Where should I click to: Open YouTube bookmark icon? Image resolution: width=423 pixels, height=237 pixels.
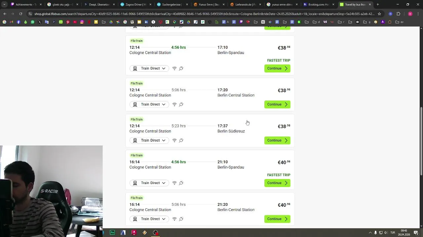(75, 22)
